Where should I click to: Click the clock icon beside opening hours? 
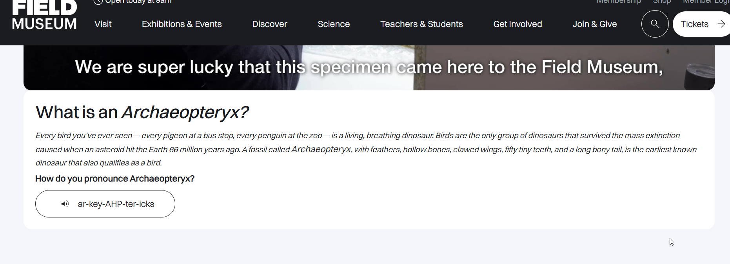coord(98,2)
